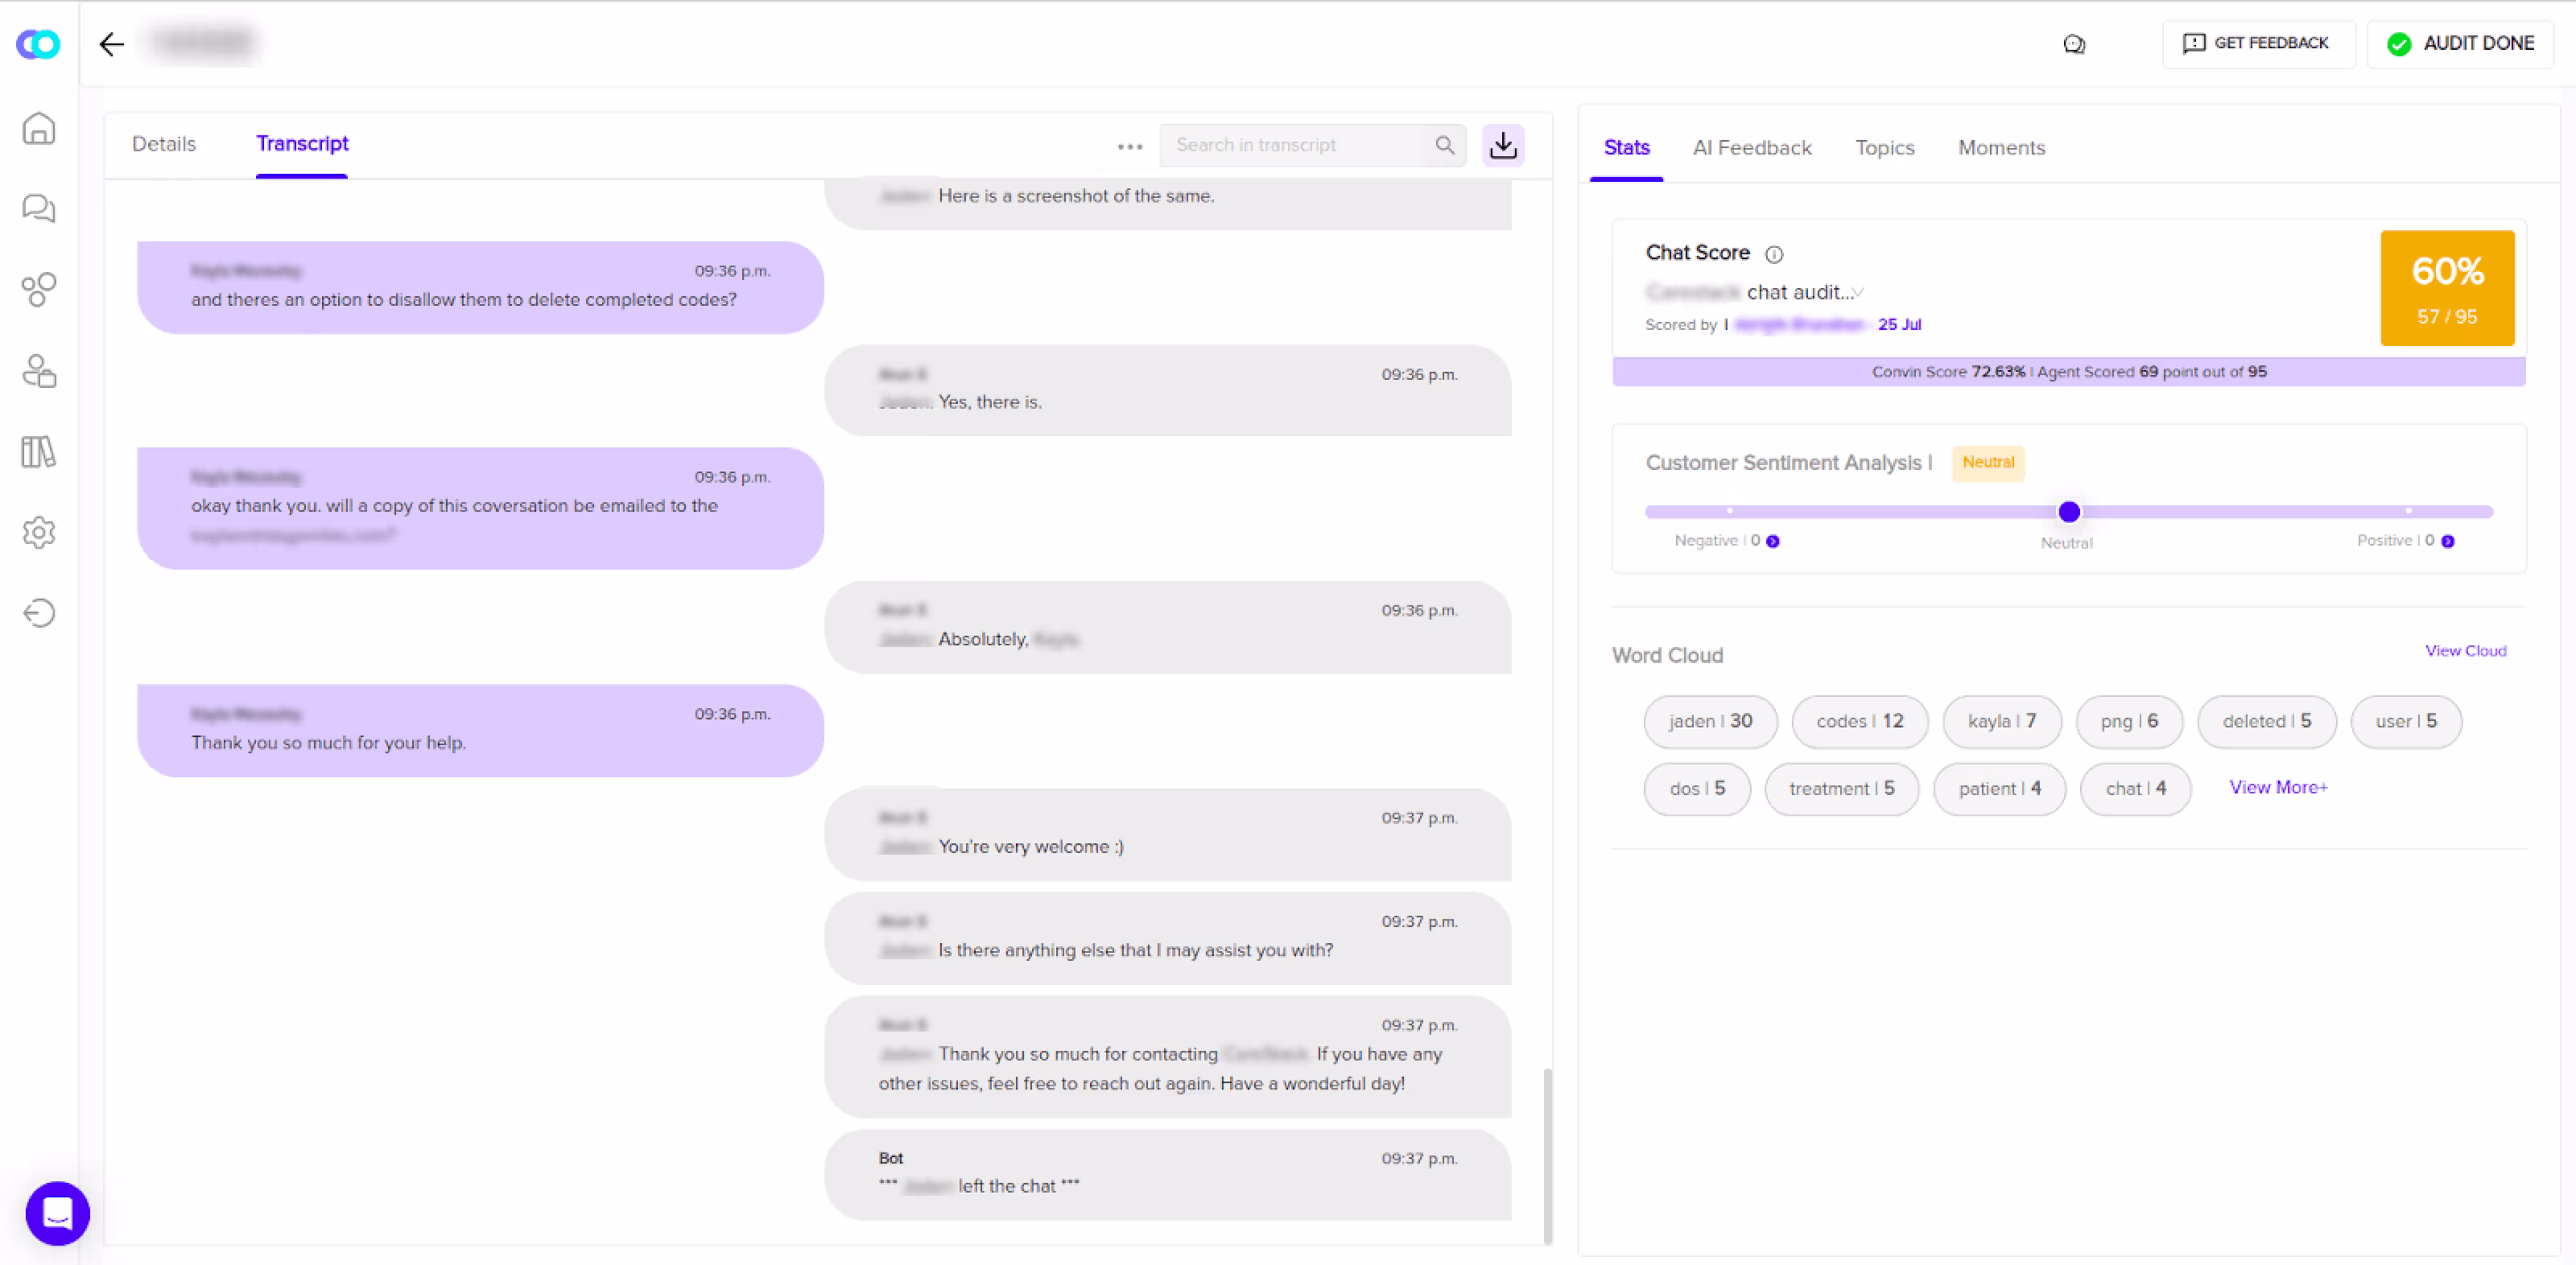2576x1265 pixels.
Task: Click the sentiment slider neutral handle
Action: [x=2069, y=512]
